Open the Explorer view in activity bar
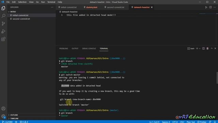 tap(3, 8)
